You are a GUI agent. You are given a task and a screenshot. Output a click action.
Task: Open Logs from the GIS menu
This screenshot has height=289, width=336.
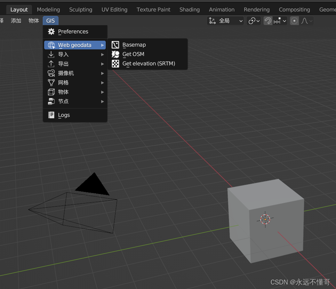(75, 115)
